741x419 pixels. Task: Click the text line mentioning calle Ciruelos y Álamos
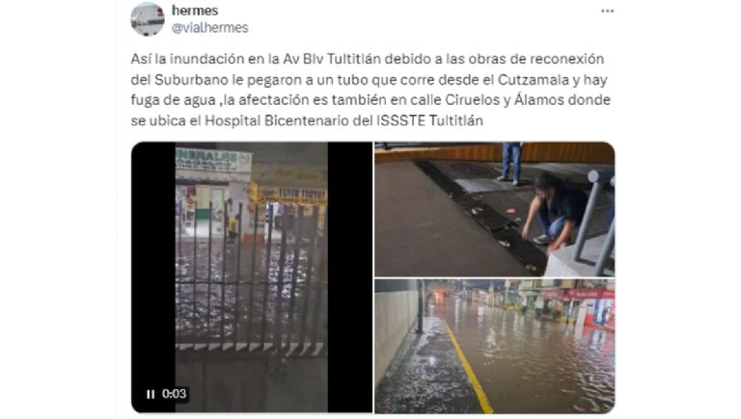[370, 100]
